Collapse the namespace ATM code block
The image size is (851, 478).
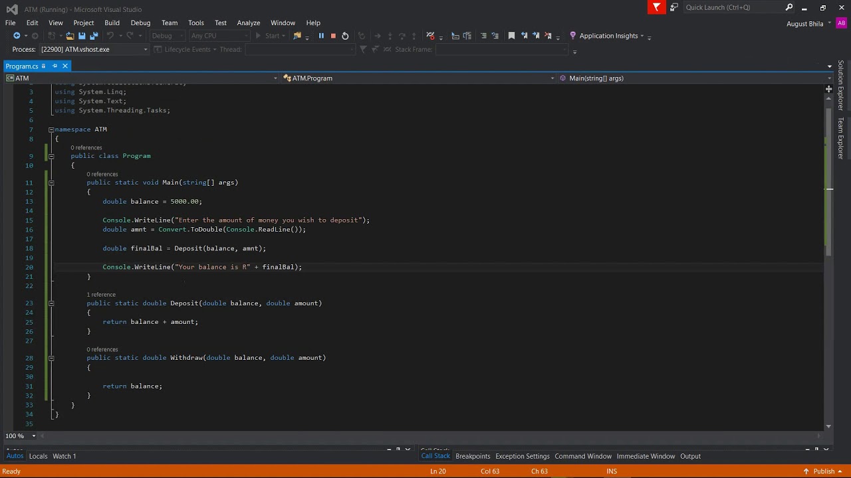(x=51, y=129)
